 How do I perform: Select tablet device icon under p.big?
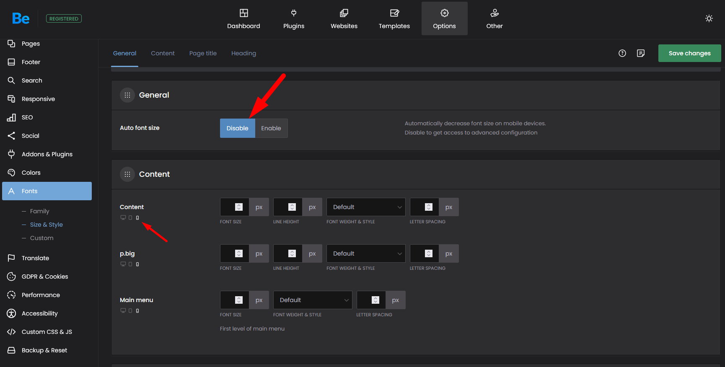[130, 264]
